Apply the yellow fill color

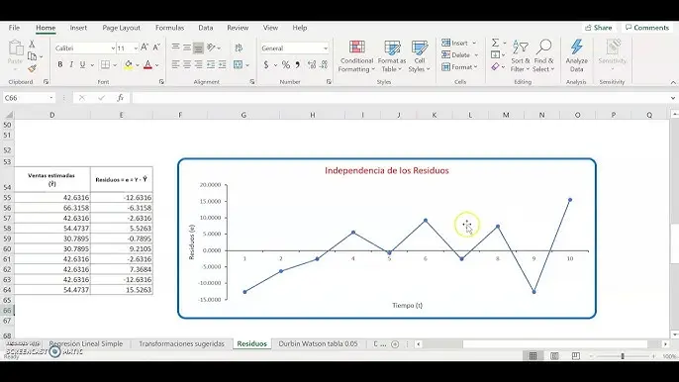(x=129, y=65)
